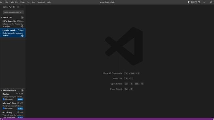Click Microsoft verified badge under Docker
Viewport: 214px width, 120px height.
(4, 99)
